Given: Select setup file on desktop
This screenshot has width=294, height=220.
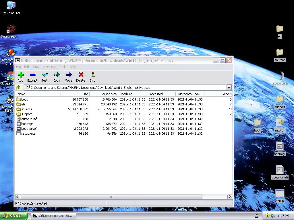Looking at the screenshot, I should pos(280,196).
